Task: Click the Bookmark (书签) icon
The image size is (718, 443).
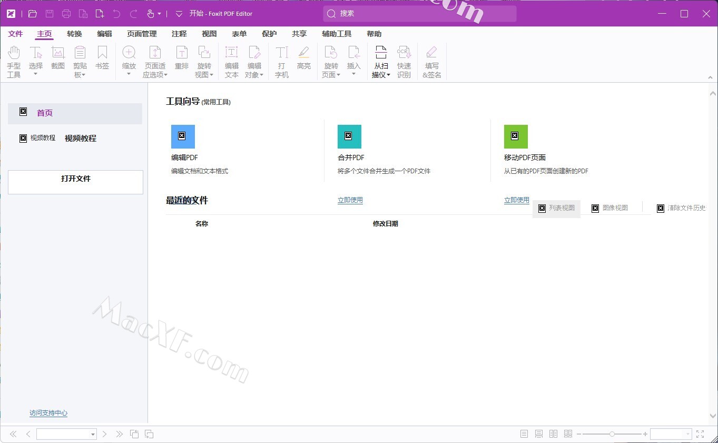Action: point(102,53)
